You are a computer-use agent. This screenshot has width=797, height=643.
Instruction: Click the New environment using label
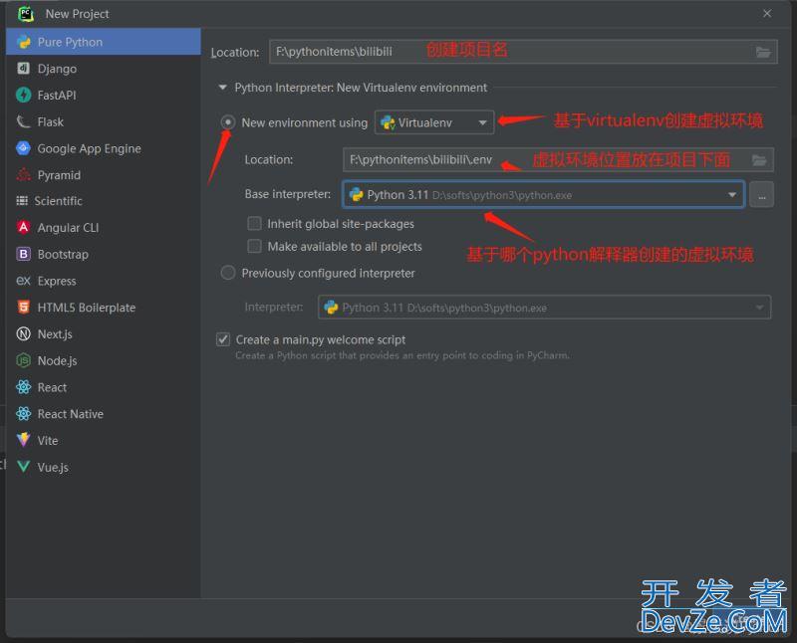(x=305, y=122)
